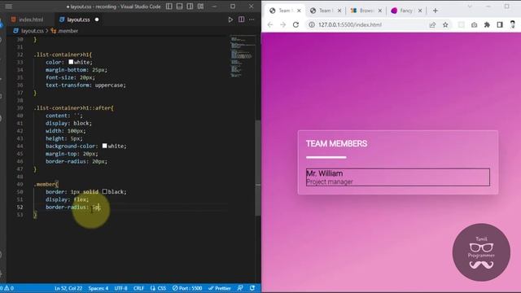This screenshot has width=521, height=293.
Task: Open editor more actions ellipsis
Action: 252,20
